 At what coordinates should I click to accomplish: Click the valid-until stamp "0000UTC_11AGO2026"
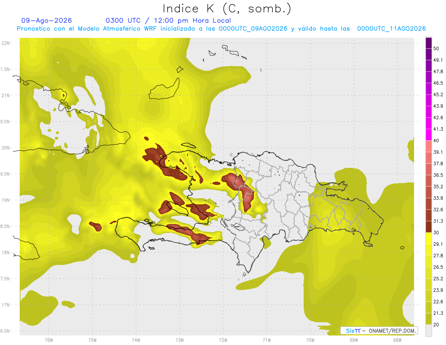(x=391, y=29)
